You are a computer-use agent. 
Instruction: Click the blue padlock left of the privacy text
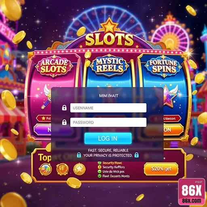[x=79, y=155]
